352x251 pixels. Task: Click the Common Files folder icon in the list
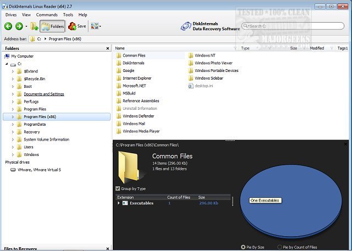119,55
